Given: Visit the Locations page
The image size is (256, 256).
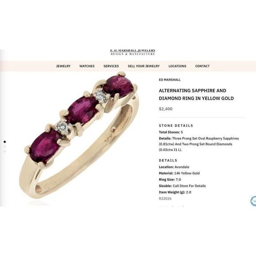Looking at the screenshot, I should (x=177, y=66).
